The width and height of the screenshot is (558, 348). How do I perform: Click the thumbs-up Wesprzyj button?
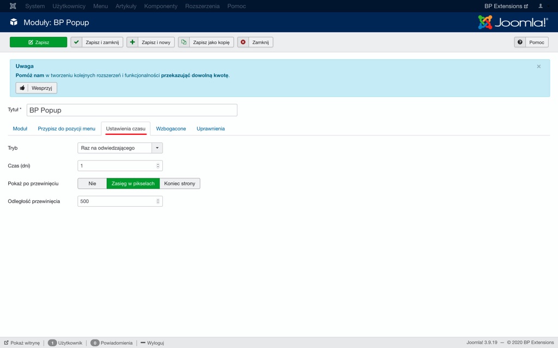point(37,88)
